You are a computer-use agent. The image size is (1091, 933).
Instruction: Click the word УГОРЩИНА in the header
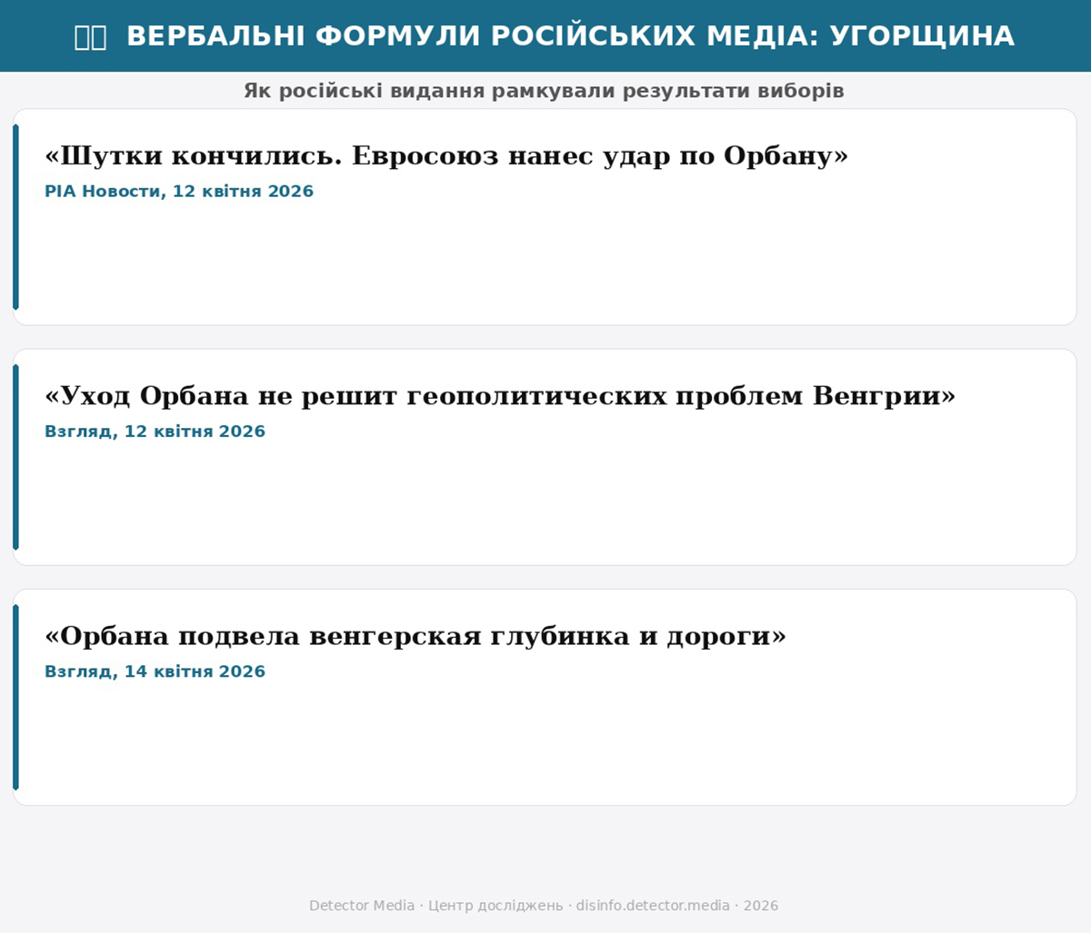click(x=926, y=36)
